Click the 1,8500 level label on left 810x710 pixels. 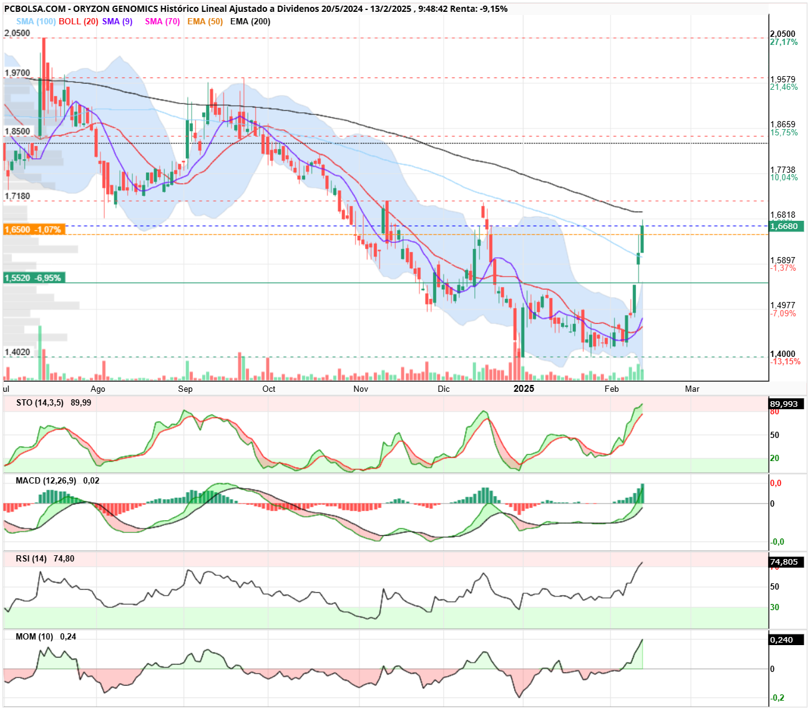pyautogui.click(x=17, y=131)
